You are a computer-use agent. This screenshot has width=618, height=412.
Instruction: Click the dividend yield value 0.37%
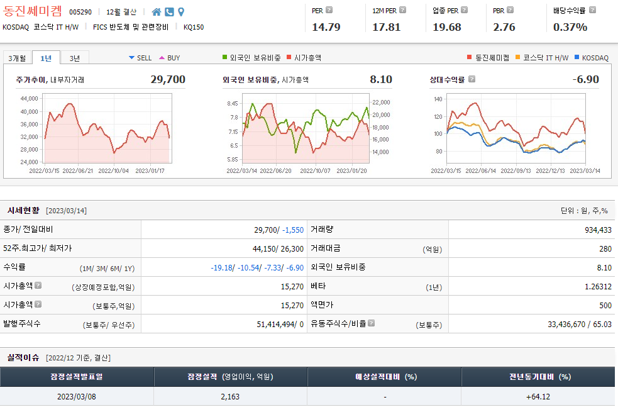pyautogui.click(x=570, y=27)
